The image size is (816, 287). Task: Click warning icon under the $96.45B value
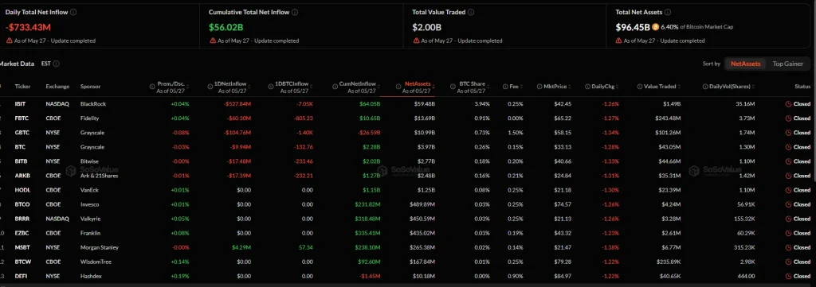tap(618, 41)
